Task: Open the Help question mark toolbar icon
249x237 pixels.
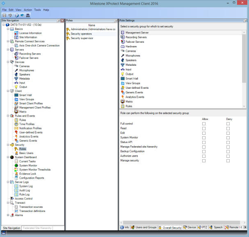Action: (x=17, y=16)
